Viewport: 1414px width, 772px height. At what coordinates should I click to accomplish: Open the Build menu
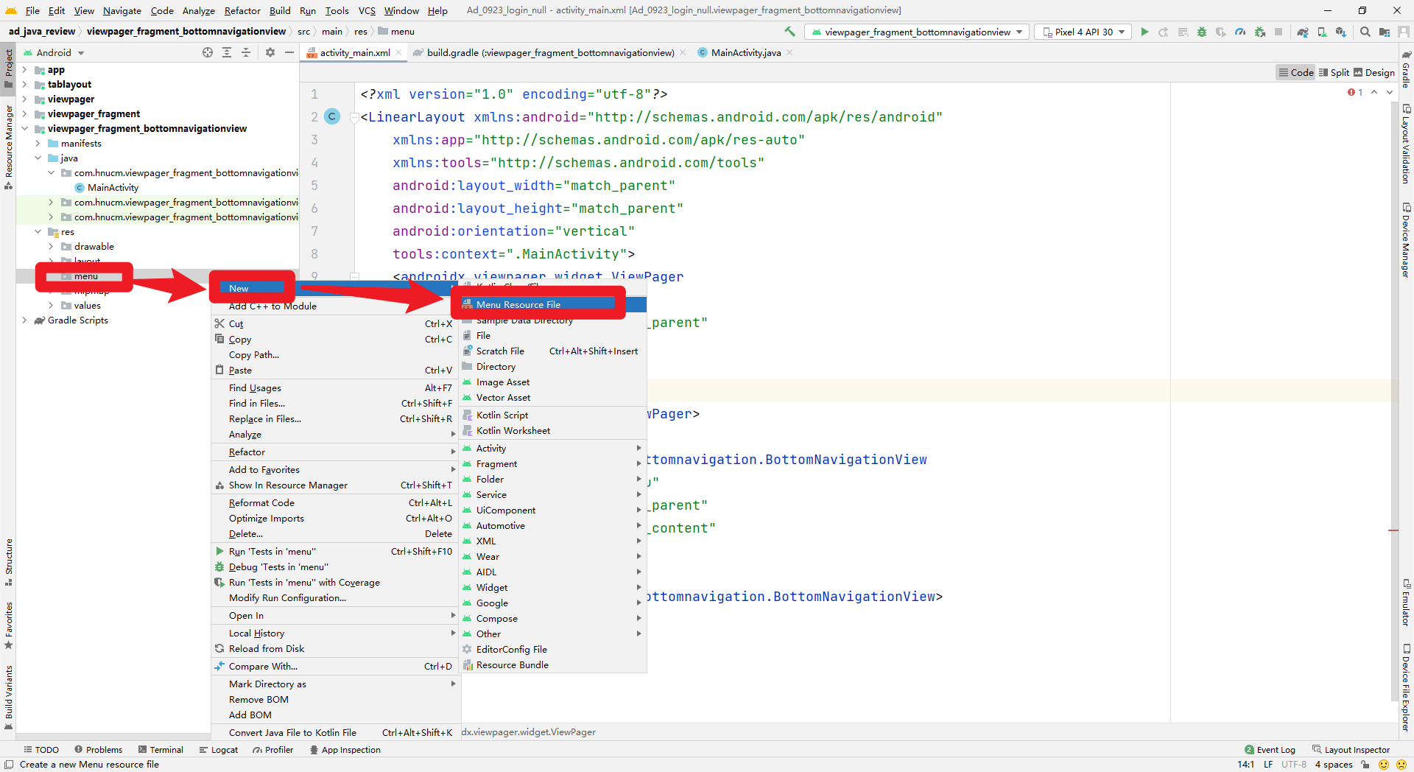[280, 10]
